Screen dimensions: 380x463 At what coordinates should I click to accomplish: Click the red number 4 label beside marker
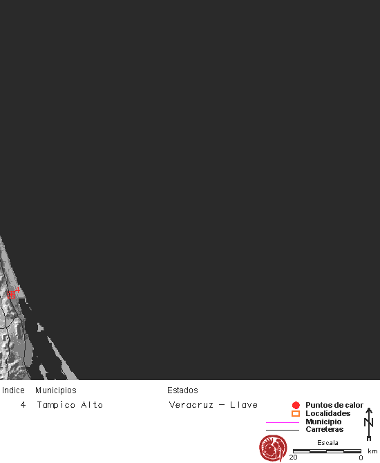pyautogui.click(x=18, y=290)
